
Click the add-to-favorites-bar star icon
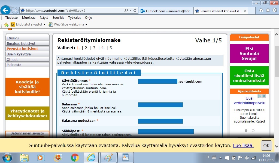(x=6, y=24)
